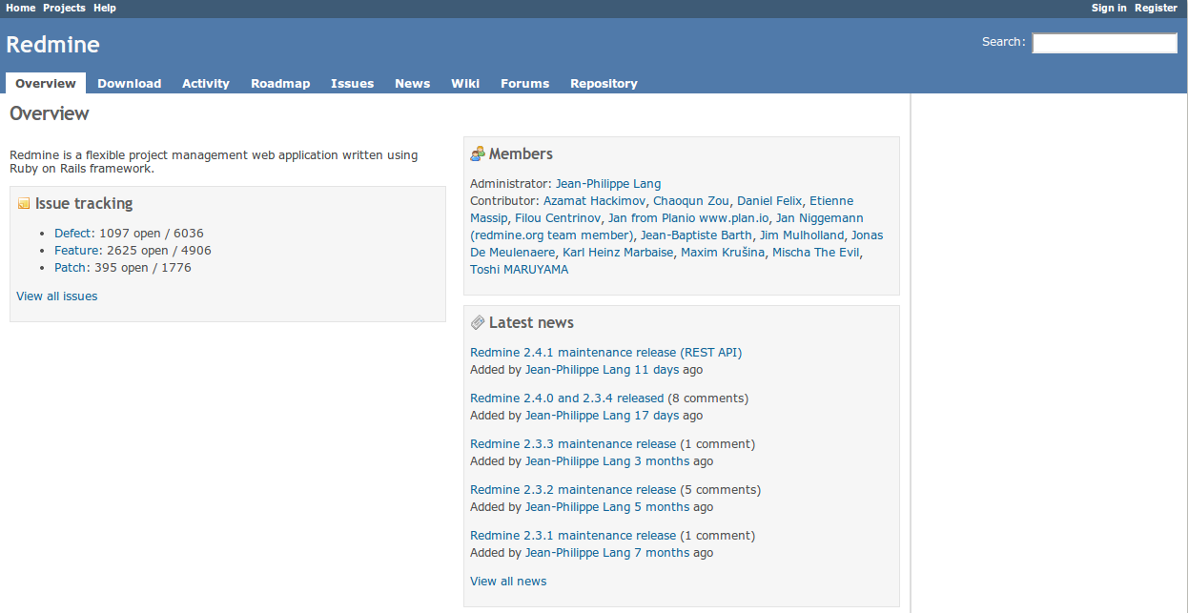Open Mischa The Evil's profile
Image resolution: width=1188 pixels, height=613 pixels.
(816, 253)
